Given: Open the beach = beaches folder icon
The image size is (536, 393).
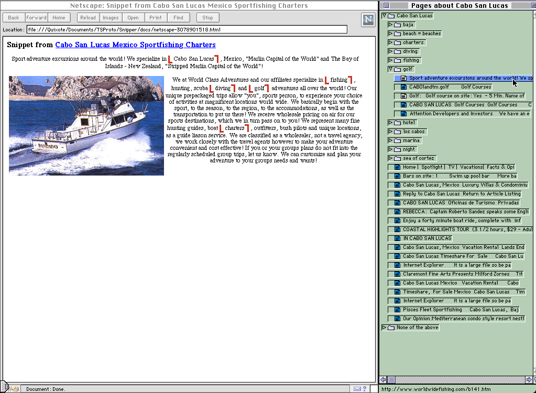Looking at the screenshot, I should coord(397,34).
